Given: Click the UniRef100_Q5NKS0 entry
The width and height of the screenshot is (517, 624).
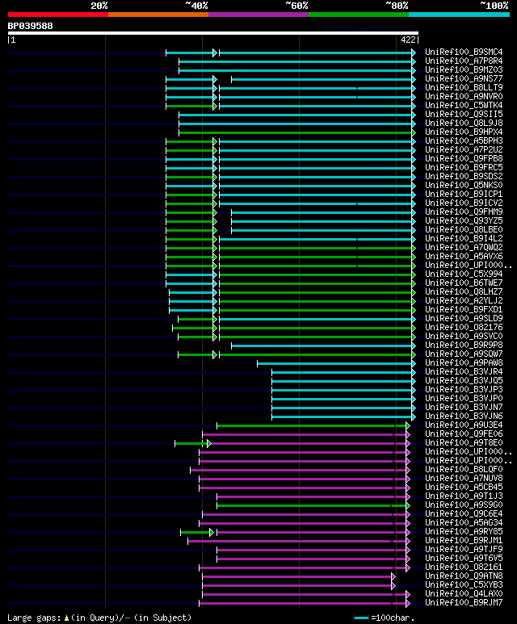Looking at the screenshot, I should tap(464, 185).
